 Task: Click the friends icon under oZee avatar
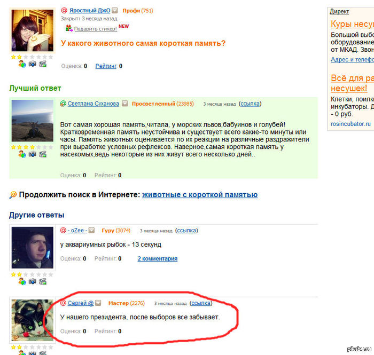tap(22, 282)
